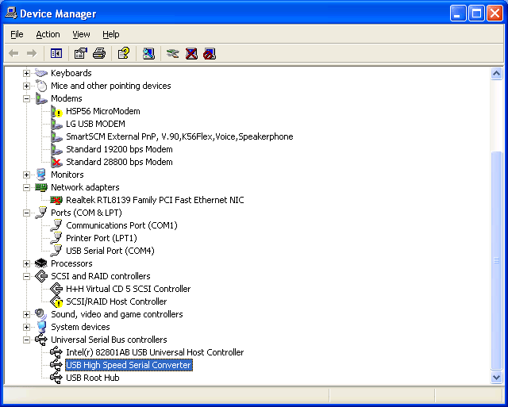This screenshot has width=508, height=407.
Task: Expand Sound, video and game controllers
Action: pyautogui.click(x=26, y=314)
